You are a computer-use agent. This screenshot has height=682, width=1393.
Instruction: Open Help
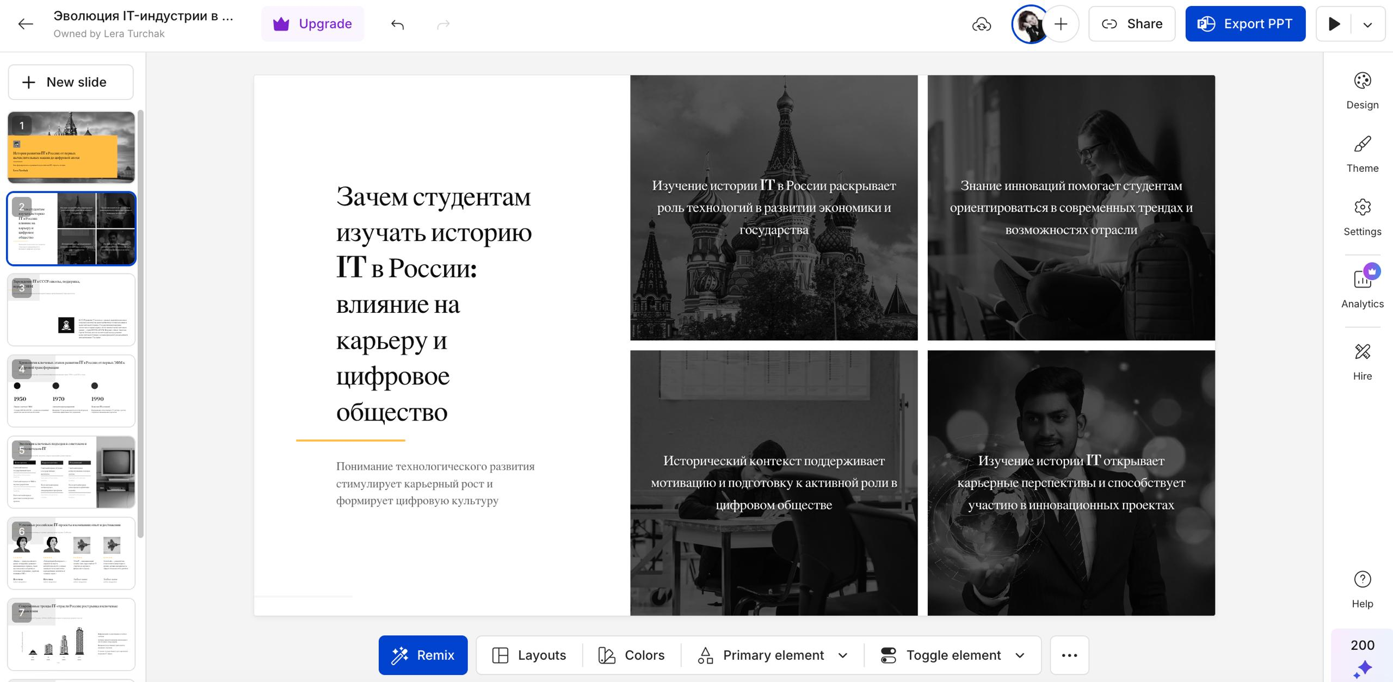pos(1361,586)
